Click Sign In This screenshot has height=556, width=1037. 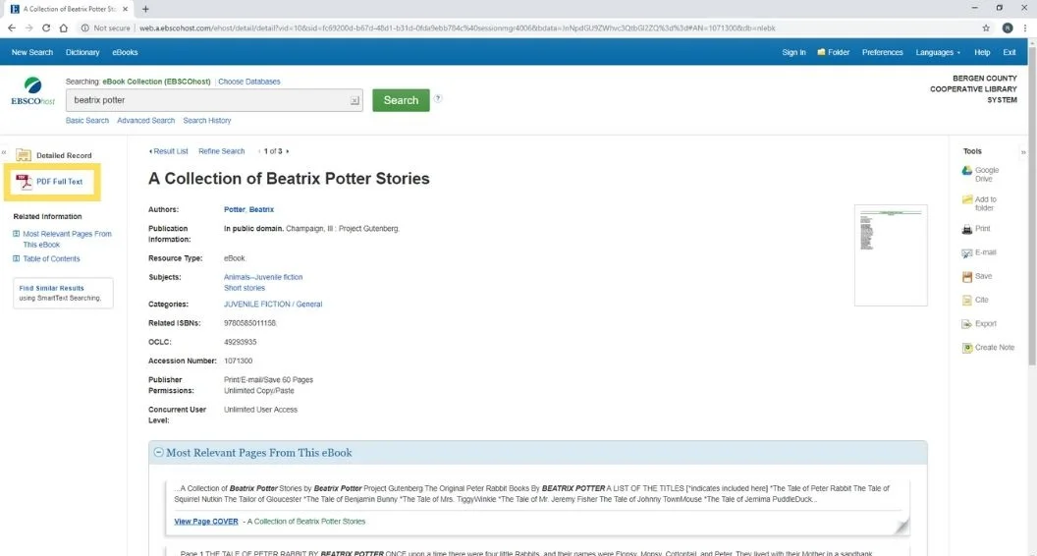coord(793,52)
